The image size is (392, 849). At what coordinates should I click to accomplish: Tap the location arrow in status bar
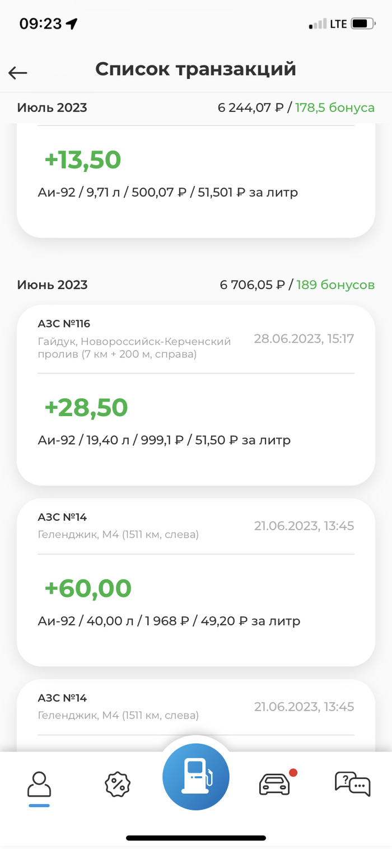pos(72,24)
